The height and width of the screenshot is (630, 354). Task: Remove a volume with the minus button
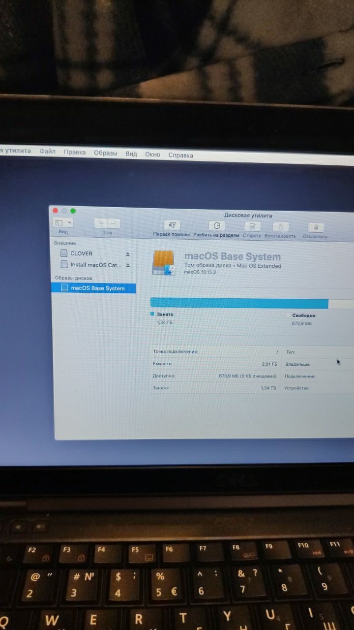pos(114,223)
